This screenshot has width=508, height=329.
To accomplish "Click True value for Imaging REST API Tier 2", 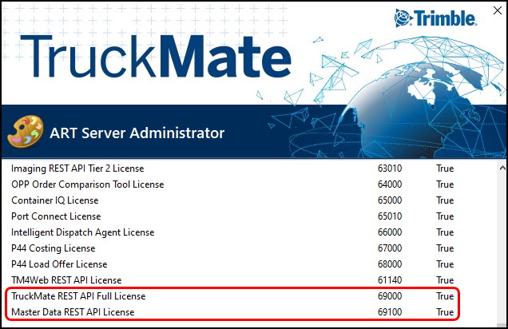I will point(445,168).
